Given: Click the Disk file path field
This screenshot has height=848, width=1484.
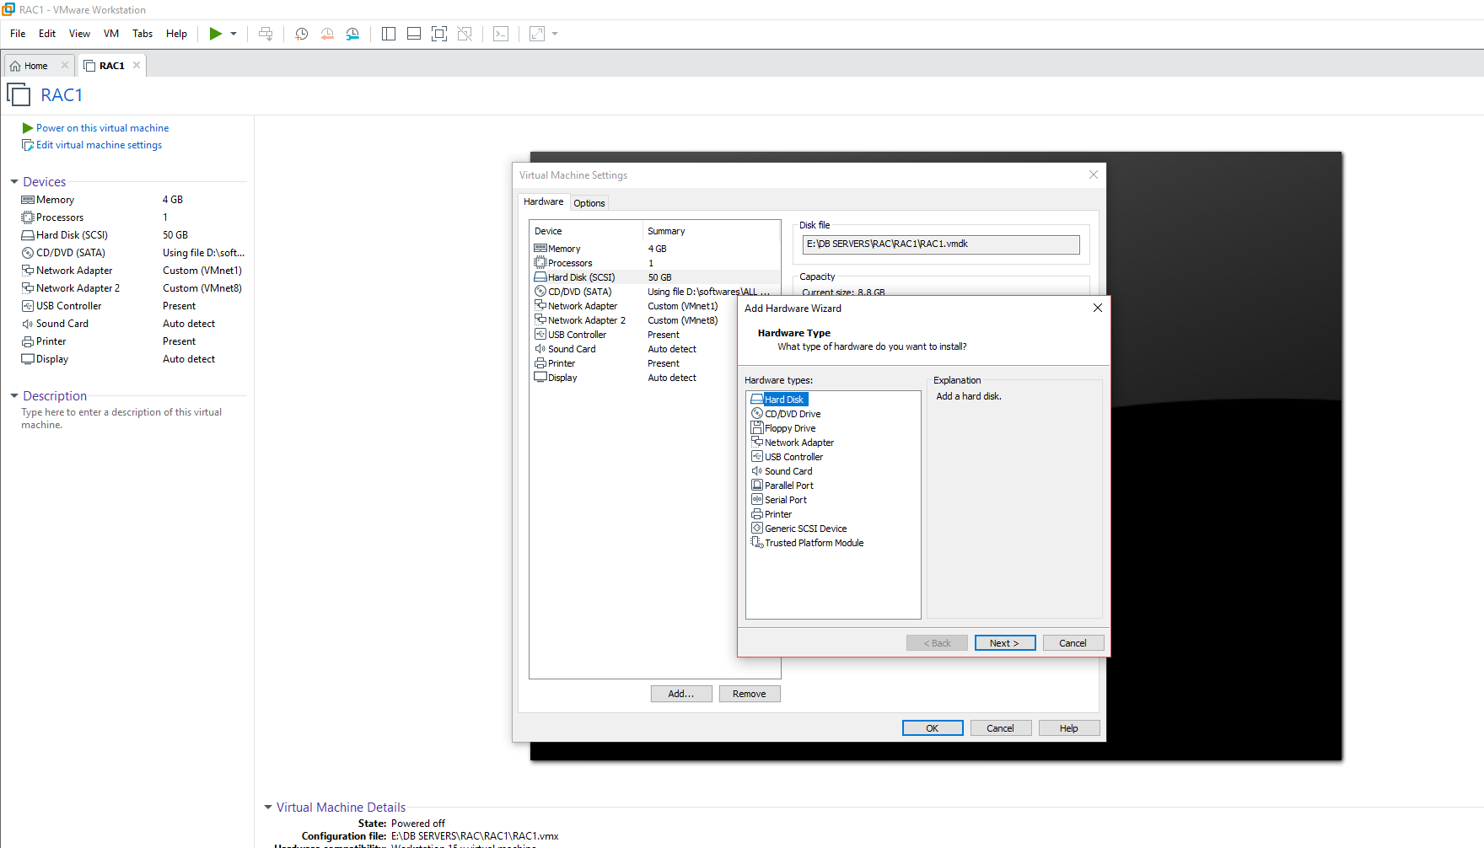Looking at the screenshot, I should 941,244.
